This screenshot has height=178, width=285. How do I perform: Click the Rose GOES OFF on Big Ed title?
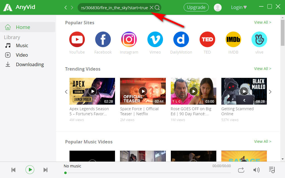tap(191, 111)
